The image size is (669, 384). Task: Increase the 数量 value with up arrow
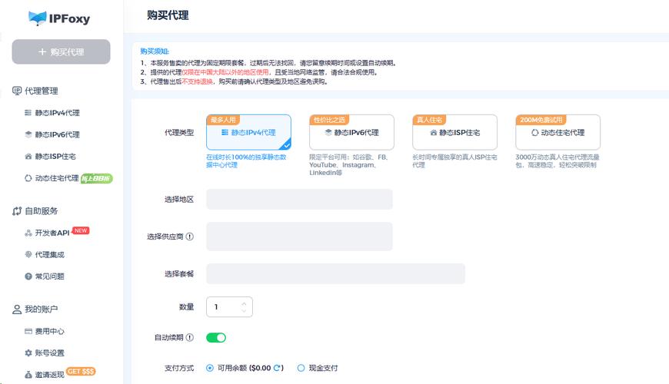click(x=244, y=303)
